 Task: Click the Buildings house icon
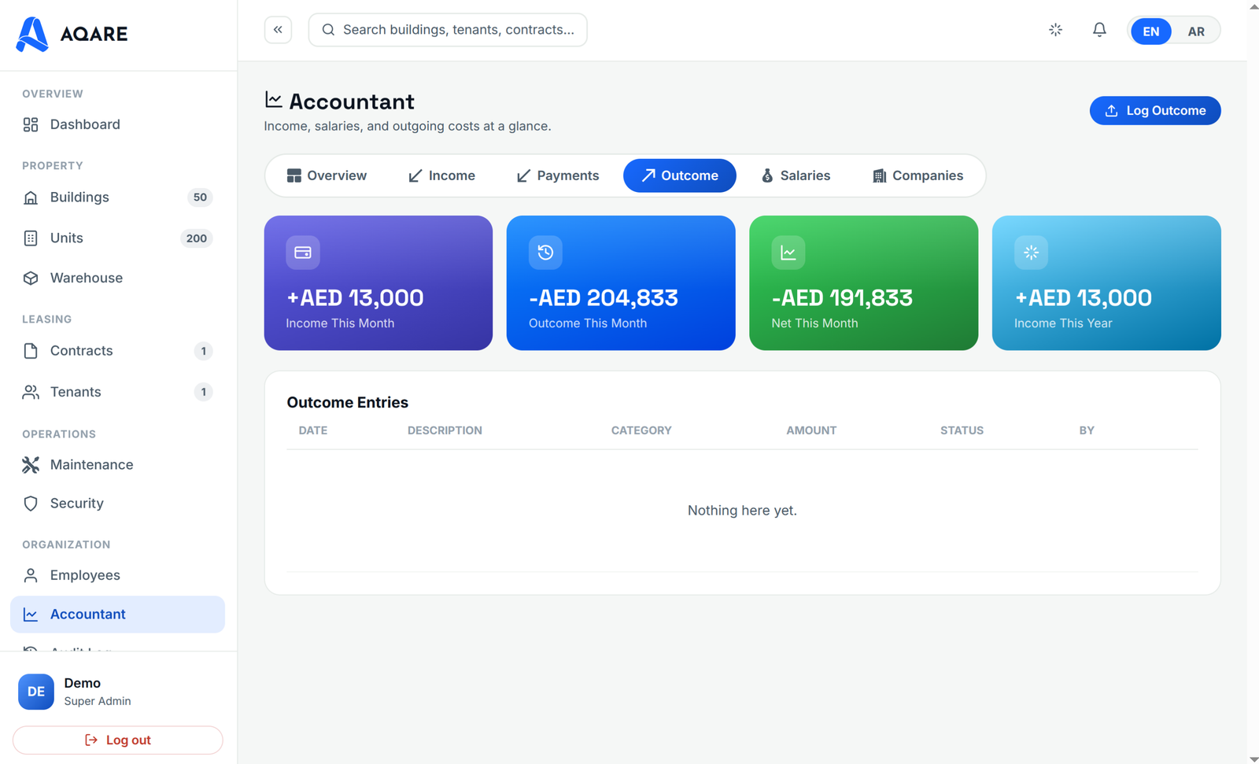31,197
